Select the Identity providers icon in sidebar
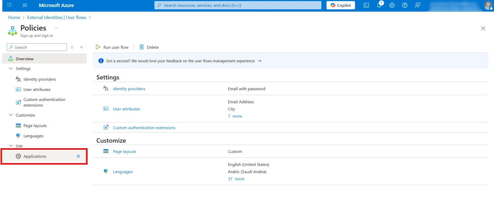This screenshot has width=494, height=211. pyautogui.click(x=18, y=79)
